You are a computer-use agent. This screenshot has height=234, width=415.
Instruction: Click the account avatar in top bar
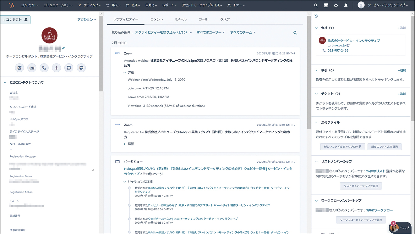(361, 5)
